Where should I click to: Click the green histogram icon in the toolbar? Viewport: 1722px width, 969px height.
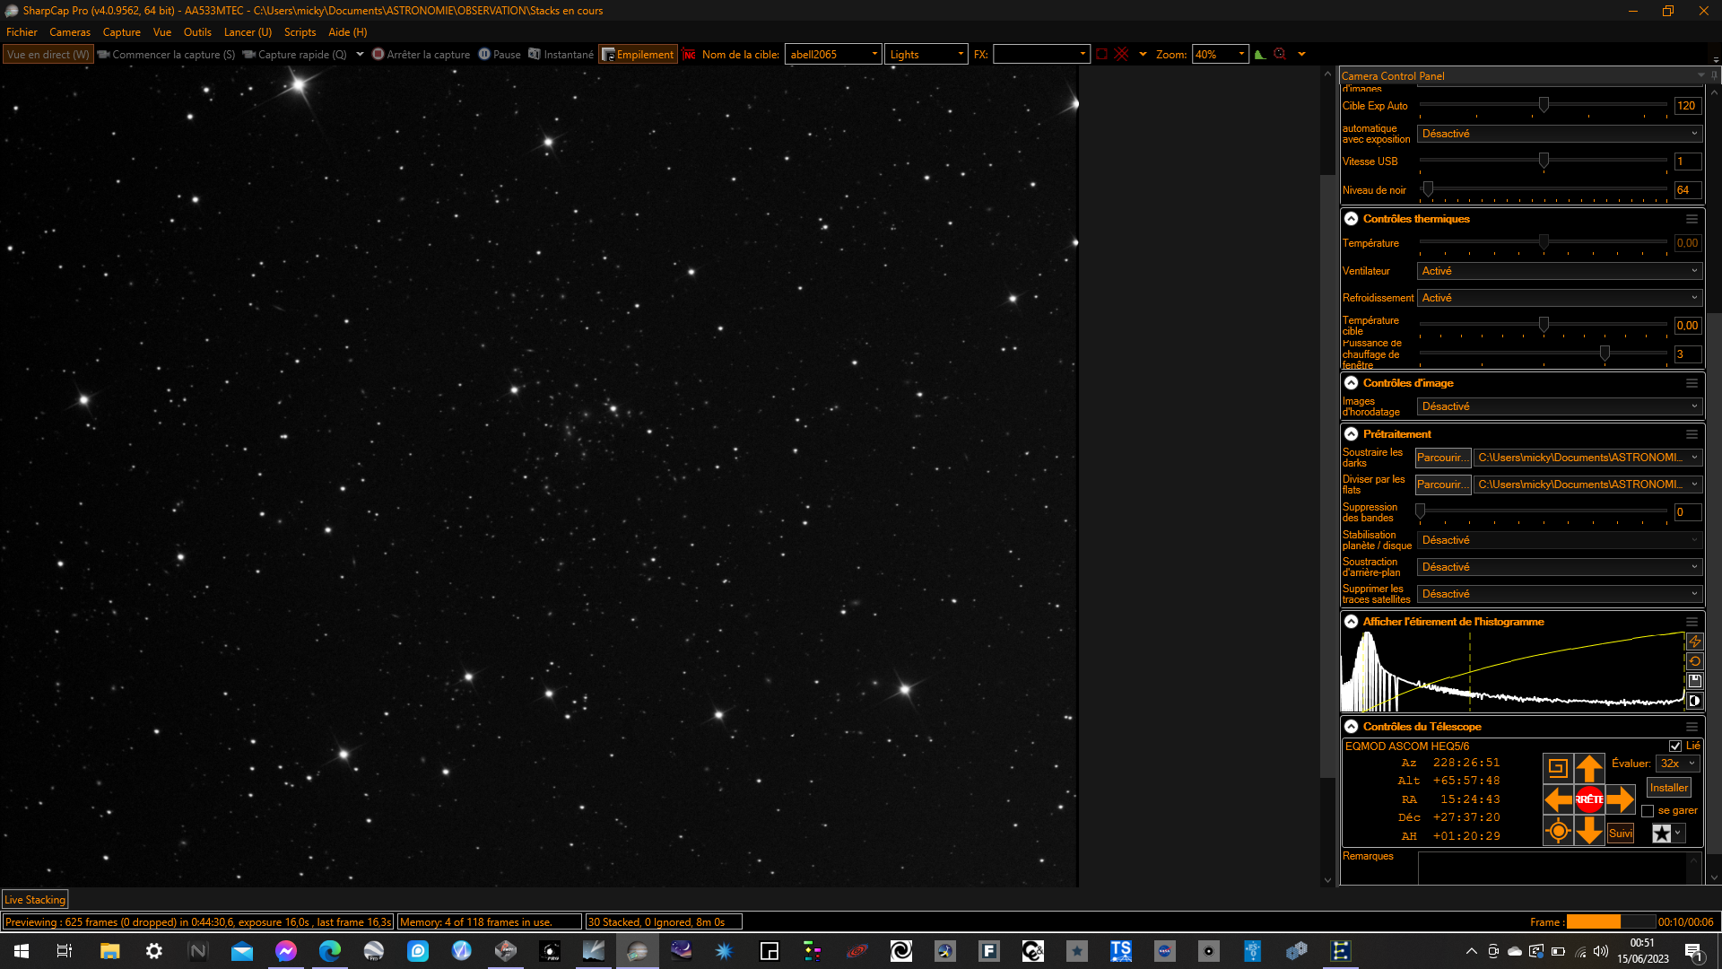click(1260, 54)
